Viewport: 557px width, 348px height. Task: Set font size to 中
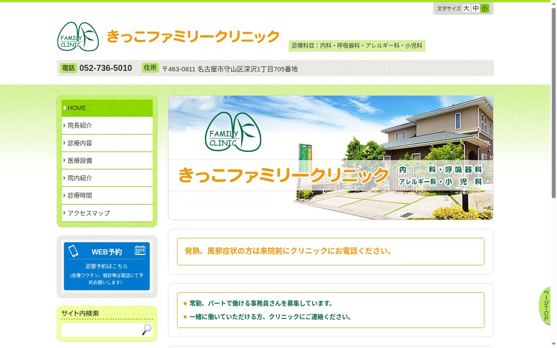(x=476, y=8)
